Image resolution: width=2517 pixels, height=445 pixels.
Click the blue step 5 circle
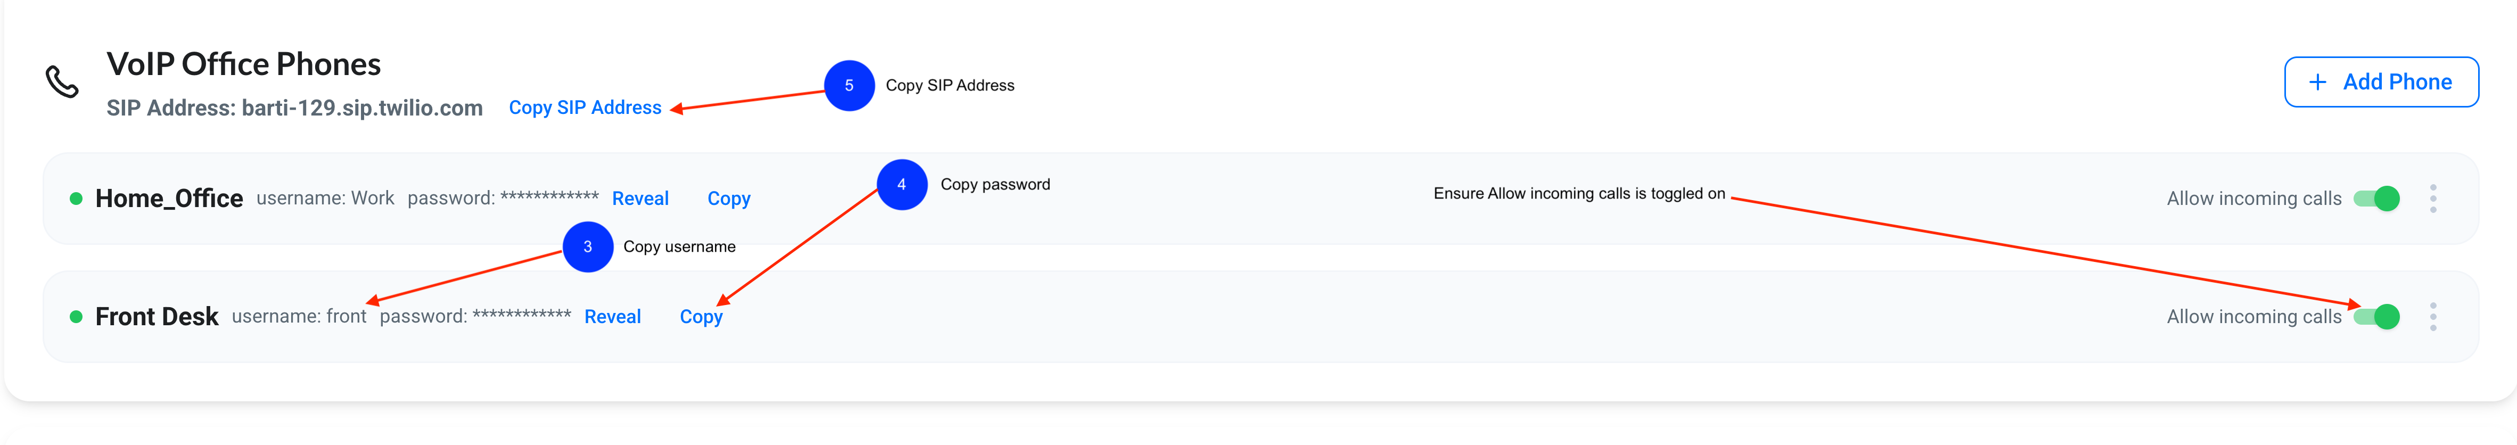[x=849, y=86]
